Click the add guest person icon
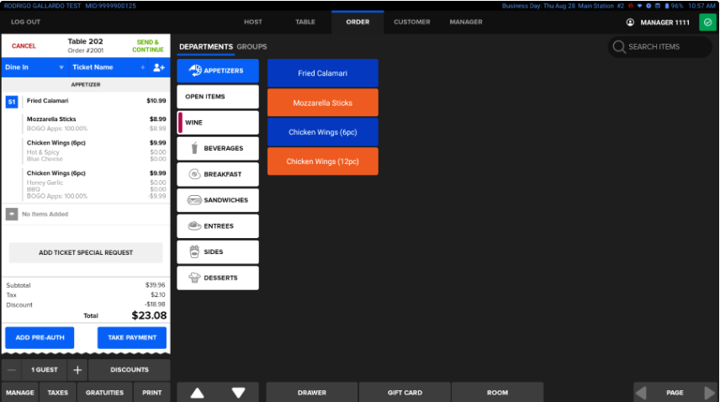Screen dimensions: 720x402 coord(159,67)
